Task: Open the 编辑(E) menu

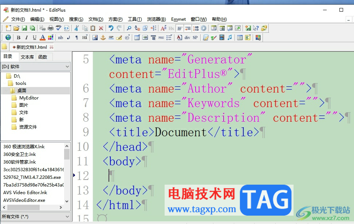Action: 37,19
